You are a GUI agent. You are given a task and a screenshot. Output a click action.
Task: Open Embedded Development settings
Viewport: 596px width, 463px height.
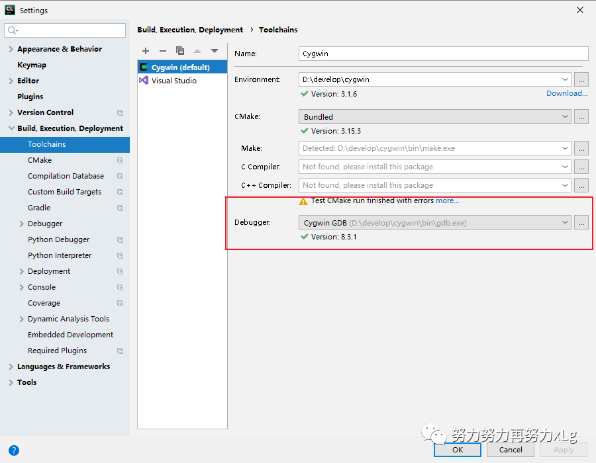point(70,335)
